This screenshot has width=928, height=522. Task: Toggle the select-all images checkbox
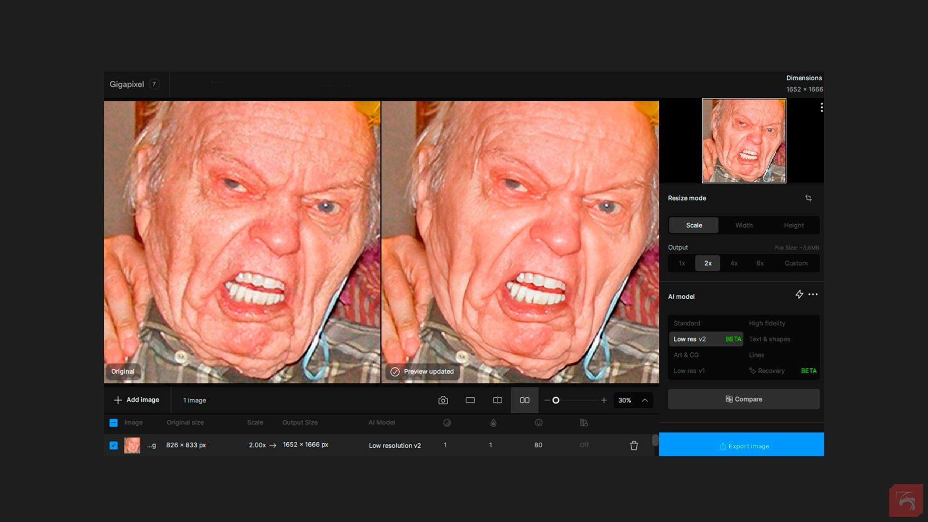tap(114, 423)
